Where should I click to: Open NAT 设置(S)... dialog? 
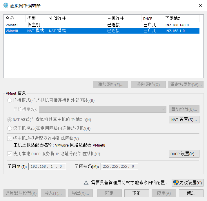tap(184, 120)
